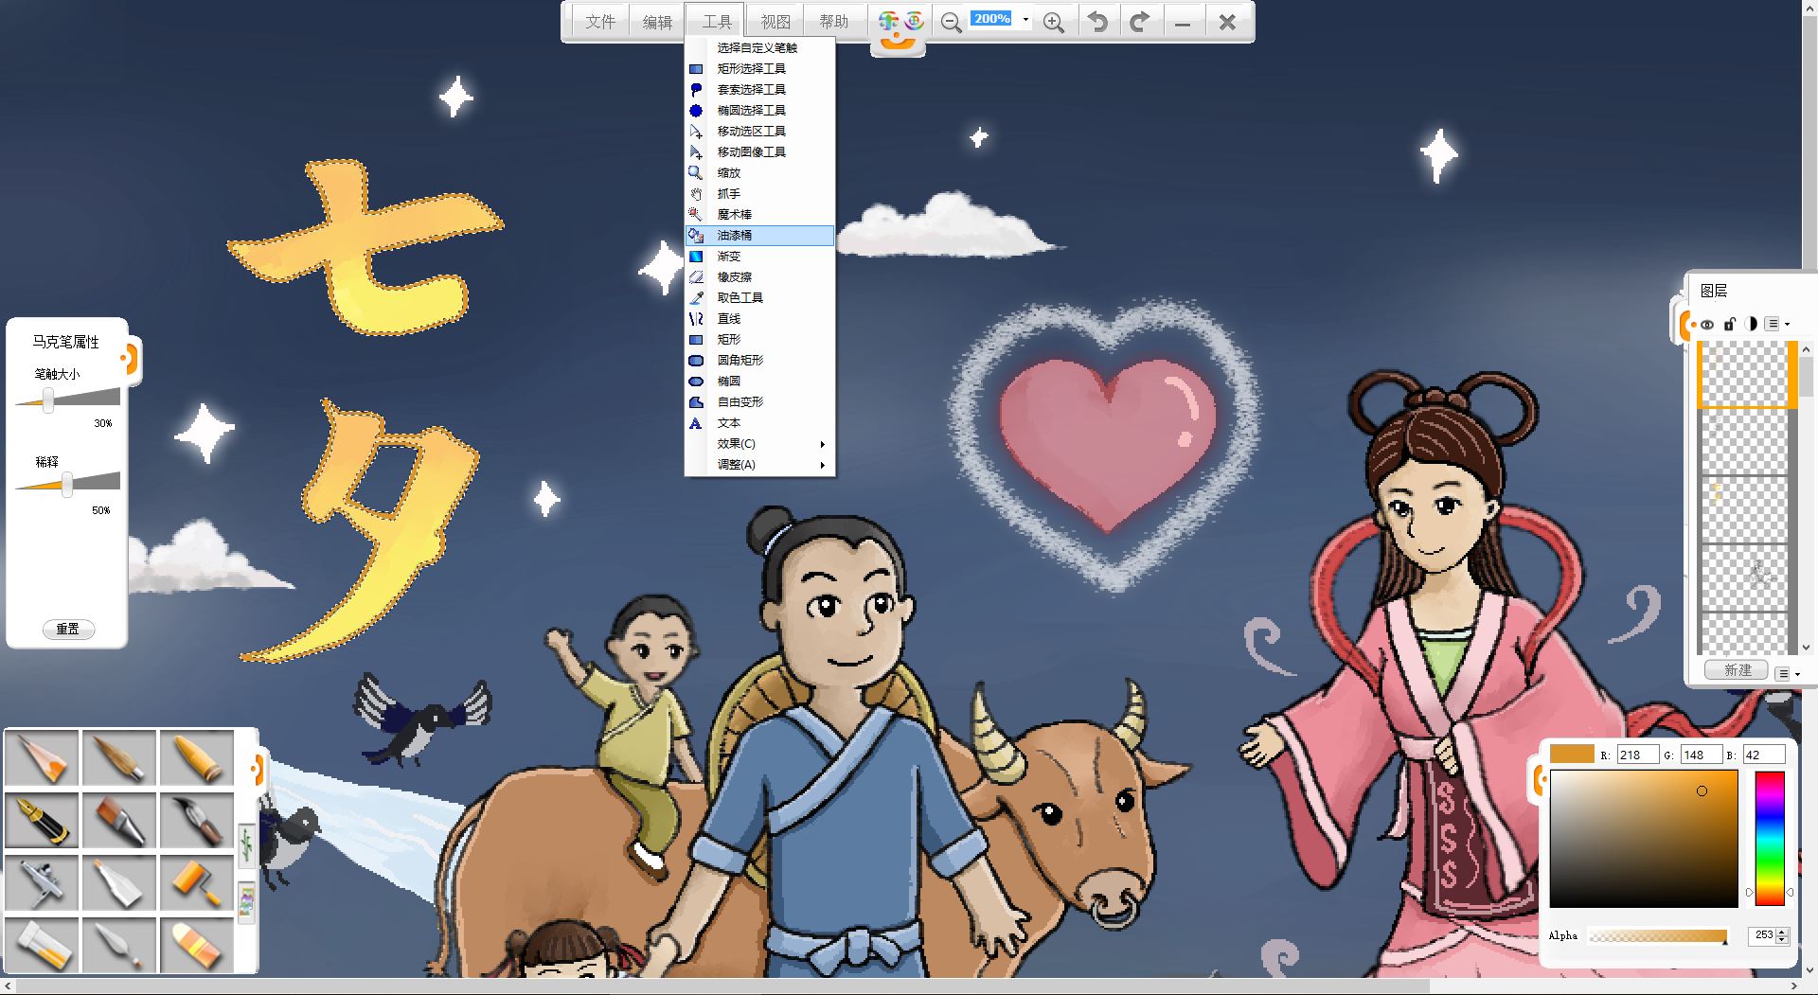Click the R color value field
The image size is (1818, 995).
pyautogui.click(x=1637, y=755)
